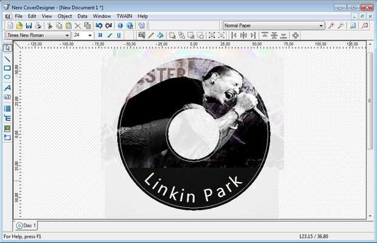Click the vertical scrollbar thumb
Viewport: 377px width, 243px height.
(370, 101)
